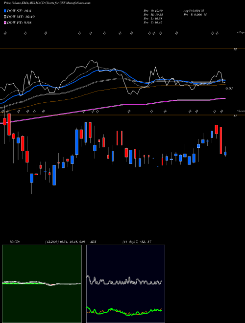Click the '<-Lows' axis label
Viewport: 245px width, 323px height.
241,111
